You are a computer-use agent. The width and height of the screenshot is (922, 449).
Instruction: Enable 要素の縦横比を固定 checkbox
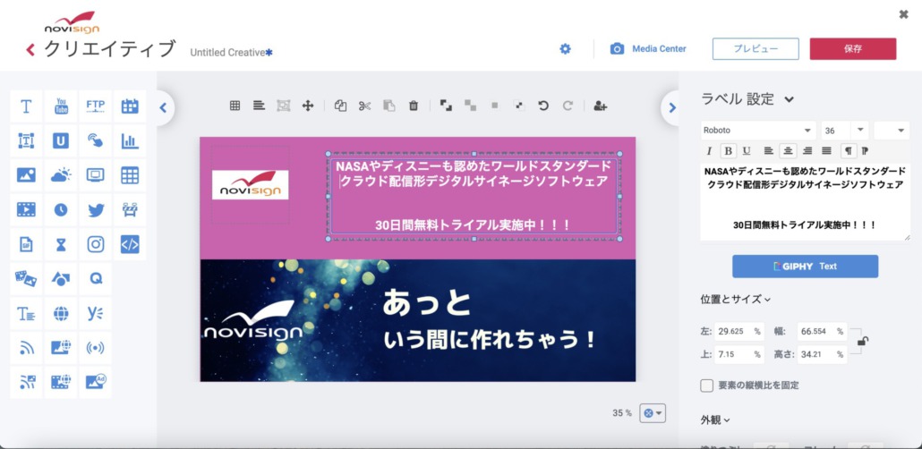pyautogui.click(x=707, y=385)
